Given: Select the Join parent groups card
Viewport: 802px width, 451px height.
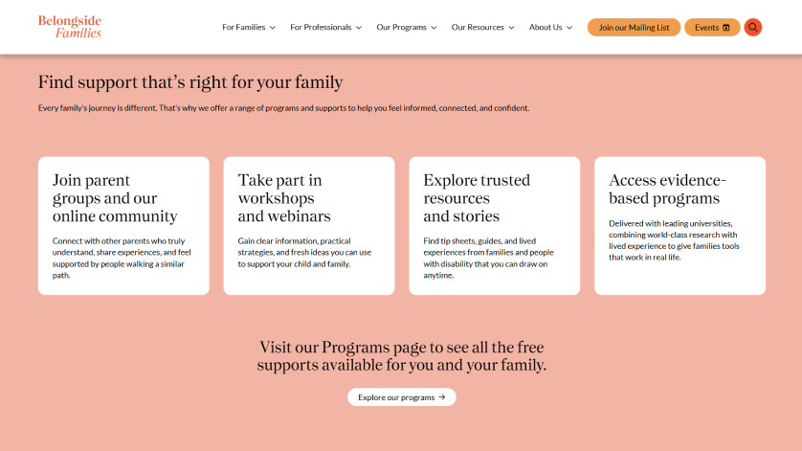Looking at the screenshot, I should click(123, 226).
